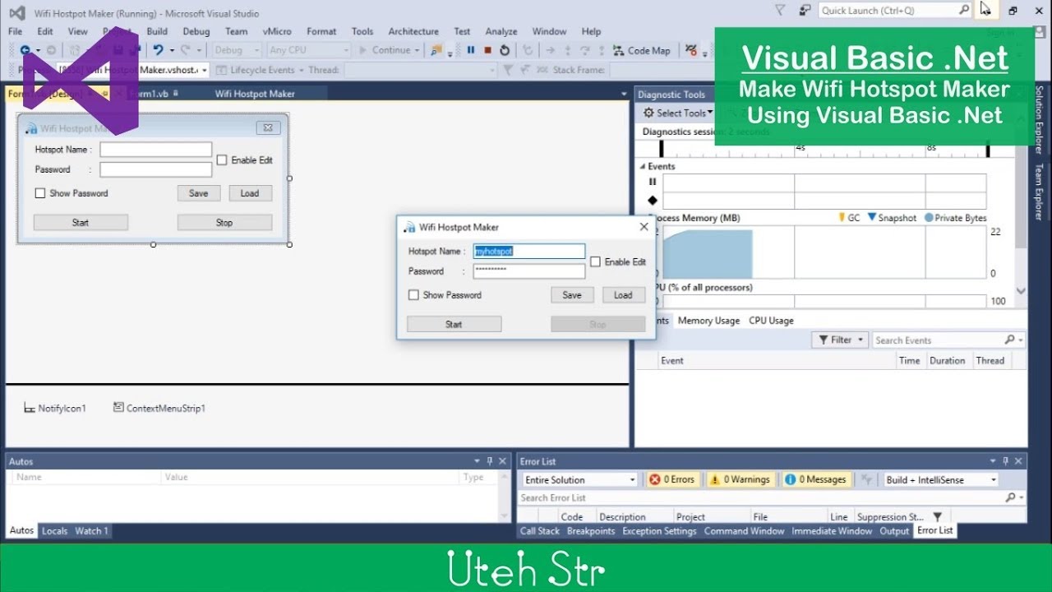1052x592 pixels.
Task: Check Show Password in the running Wifi Hotspot Maker
Action: [x=413, y=295]
